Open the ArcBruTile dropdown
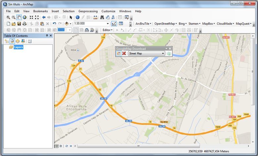Screen dimensions: 258x156 click(x=143, y=24)
